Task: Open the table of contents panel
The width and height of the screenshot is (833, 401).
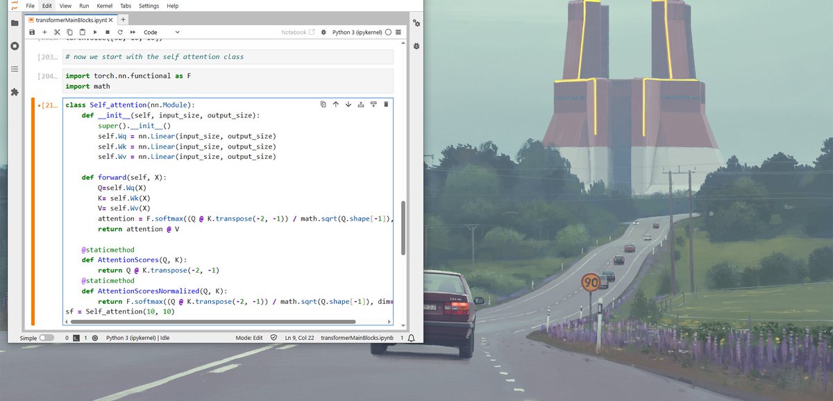Action: click(15, 69)
